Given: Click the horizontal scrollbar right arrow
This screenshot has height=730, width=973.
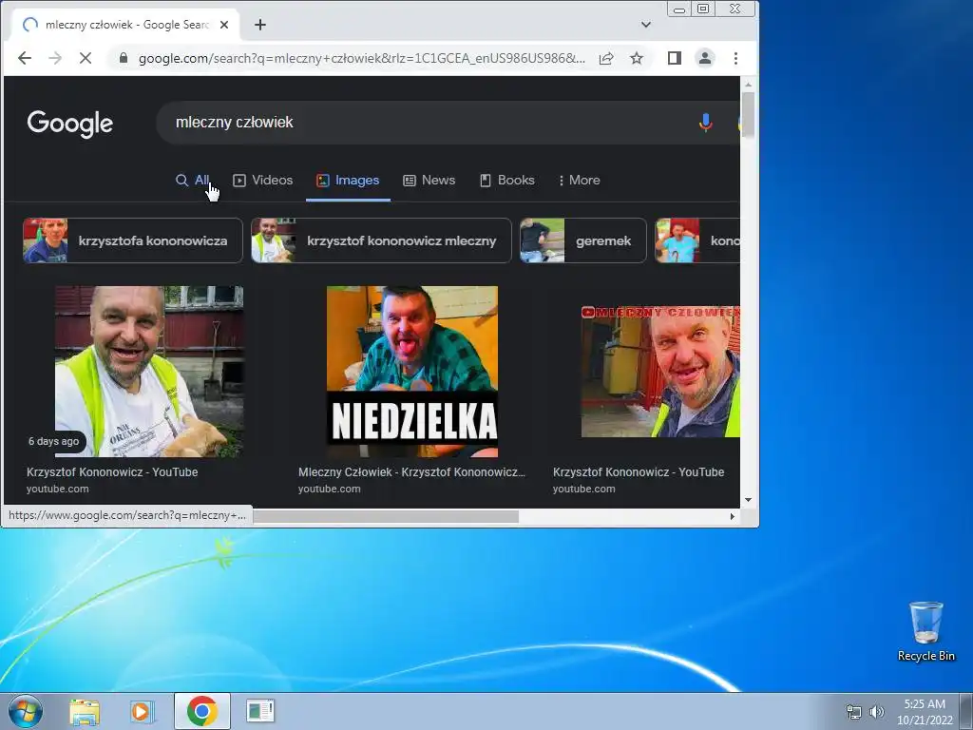Looking at the screenshot, I should pyautogui.click(x=733, y=516).
